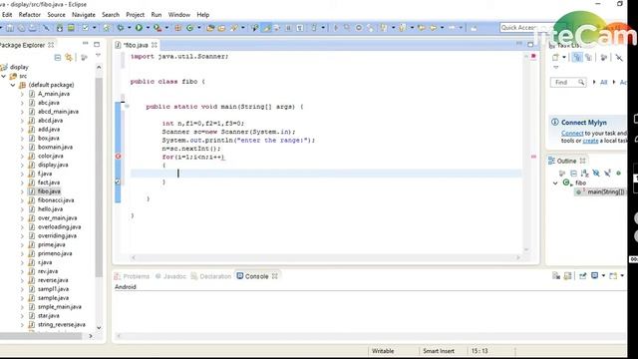Open the Debug button dropdown arrow
Screen dimensions: 638x359
coord(130,28)
